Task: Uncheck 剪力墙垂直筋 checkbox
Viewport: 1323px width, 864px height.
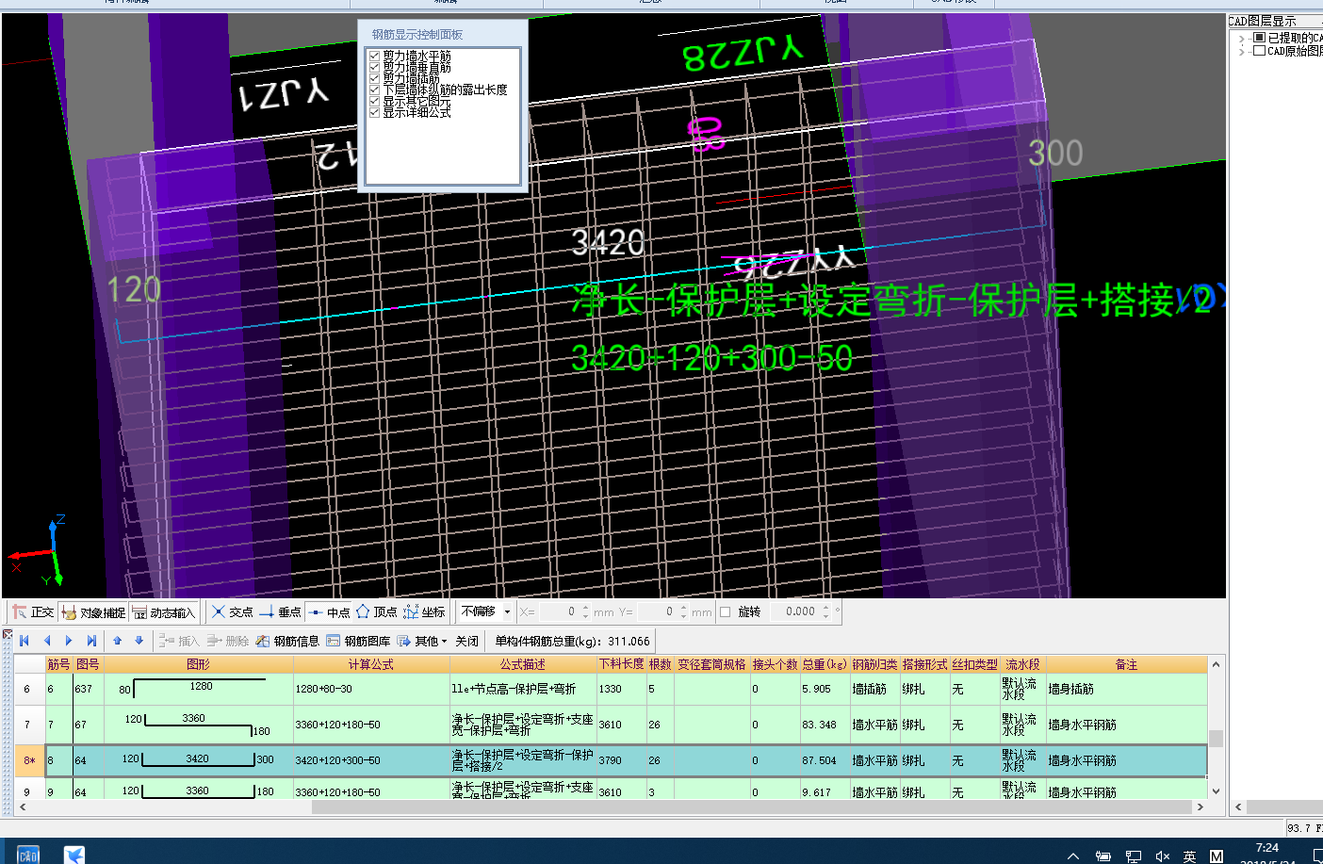Action: 374,68
